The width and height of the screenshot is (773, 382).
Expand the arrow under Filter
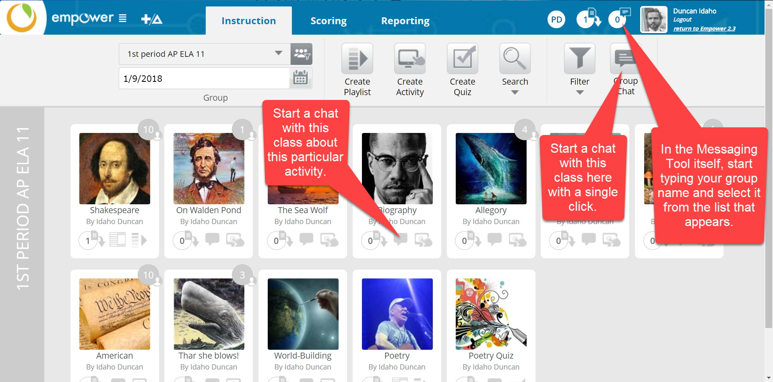coord(580,92)
